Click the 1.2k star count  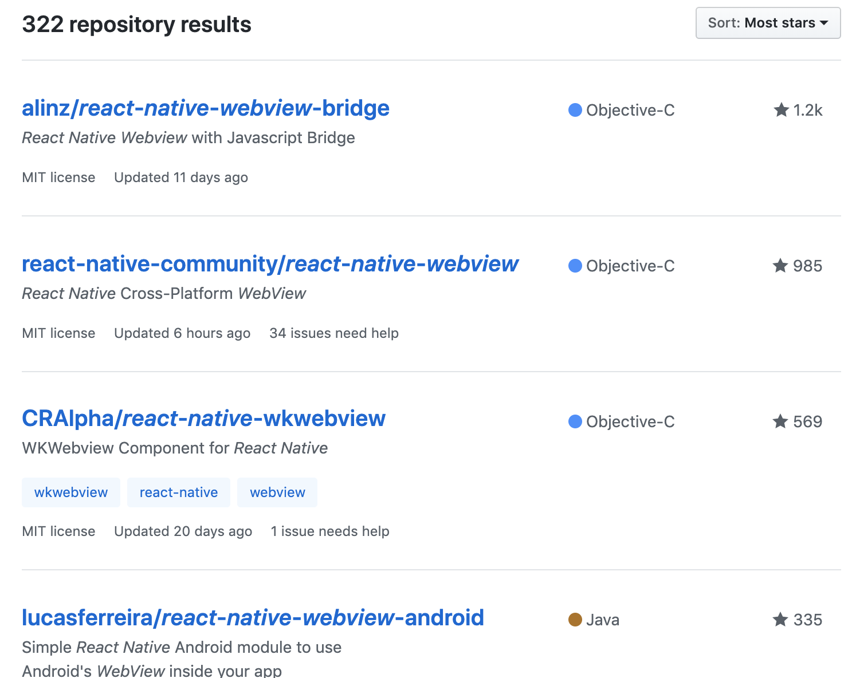pyautogui.click(x=808, y=110)
